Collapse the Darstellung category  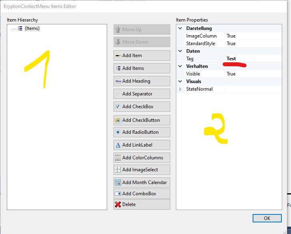180,28
